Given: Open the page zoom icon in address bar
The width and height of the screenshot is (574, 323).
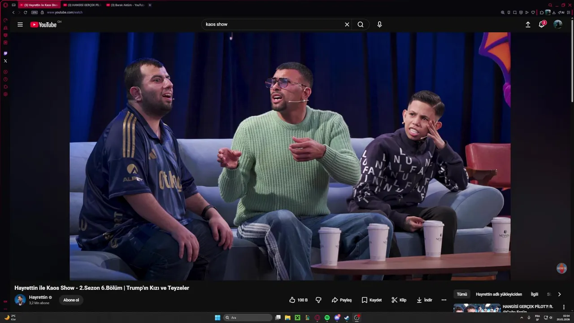Looking at the screenshot, I should (503, 13).
